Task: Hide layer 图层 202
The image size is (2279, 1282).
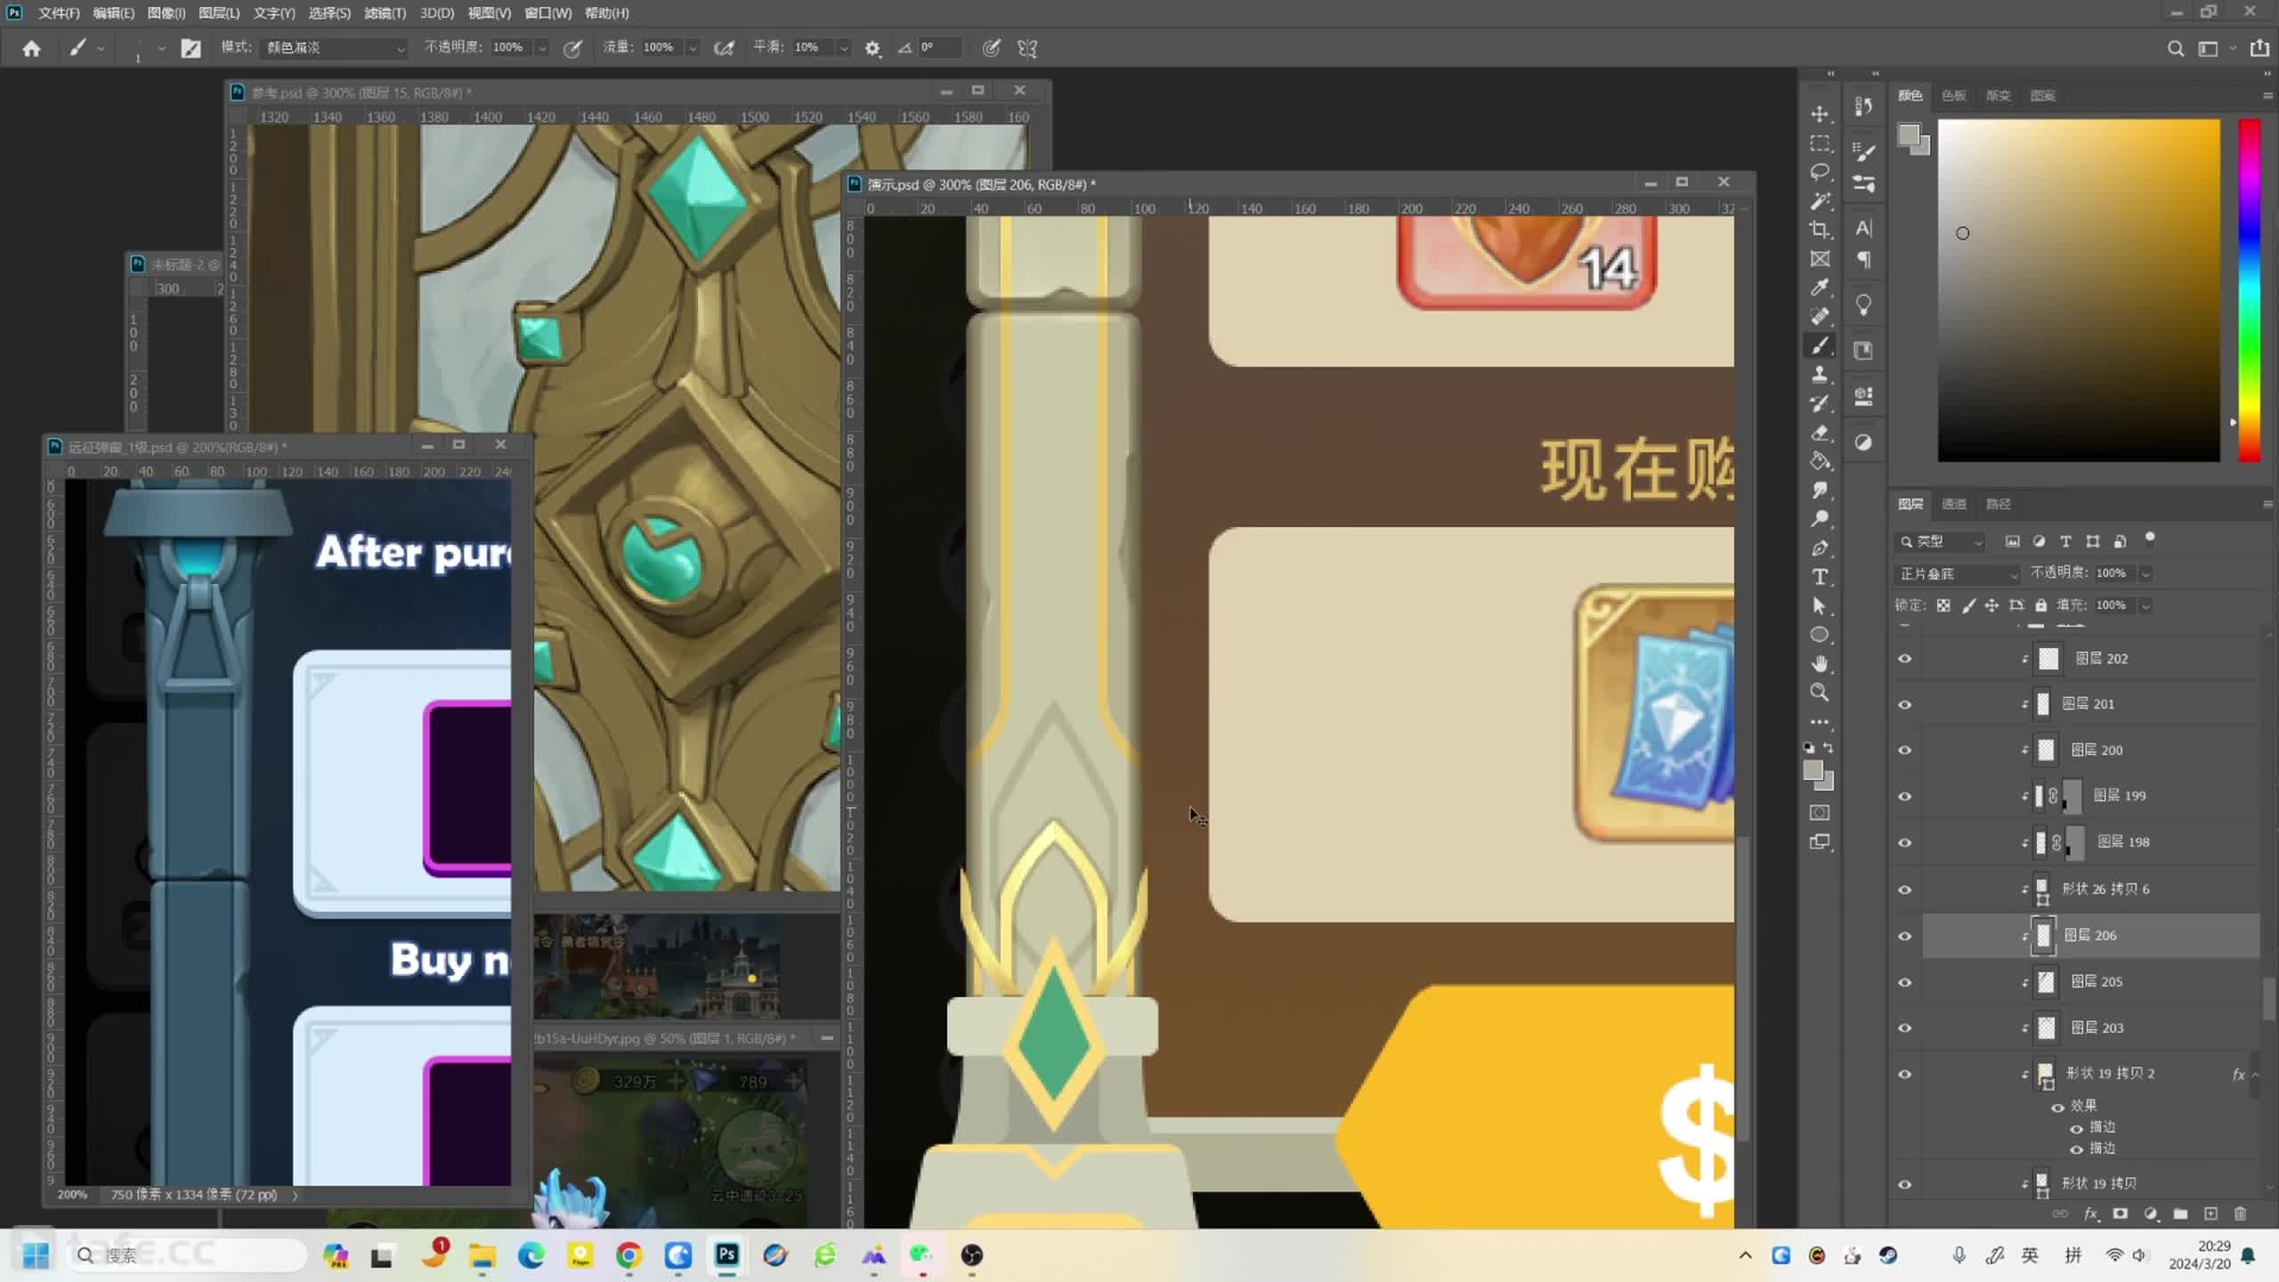Action: click(1905, 659)
